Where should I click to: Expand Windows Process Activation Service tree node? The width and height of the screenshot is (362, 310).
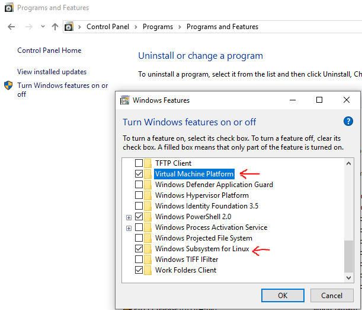129,228
